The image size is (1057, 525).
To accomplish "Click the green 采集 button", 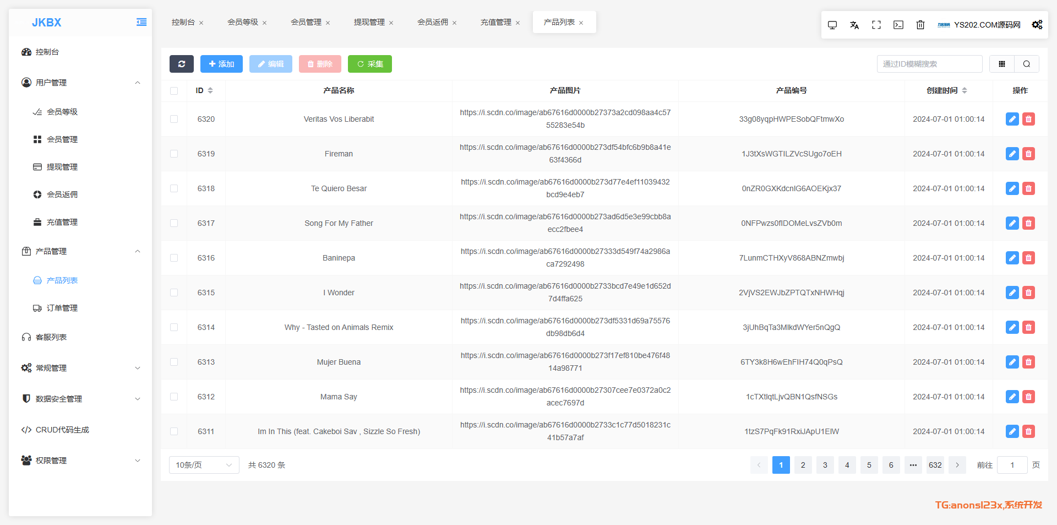I will point(369,64).
